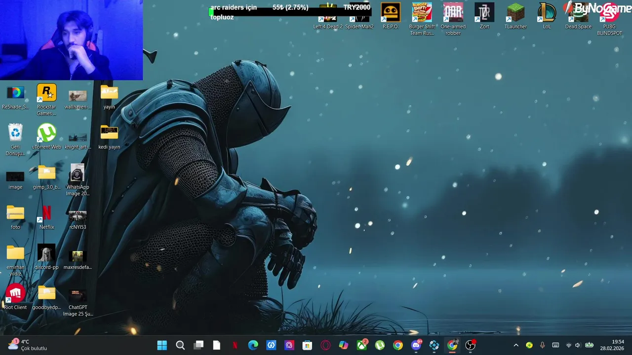
Task: Launch uTorrent Web from the desktop
Action: coord(46,137)
